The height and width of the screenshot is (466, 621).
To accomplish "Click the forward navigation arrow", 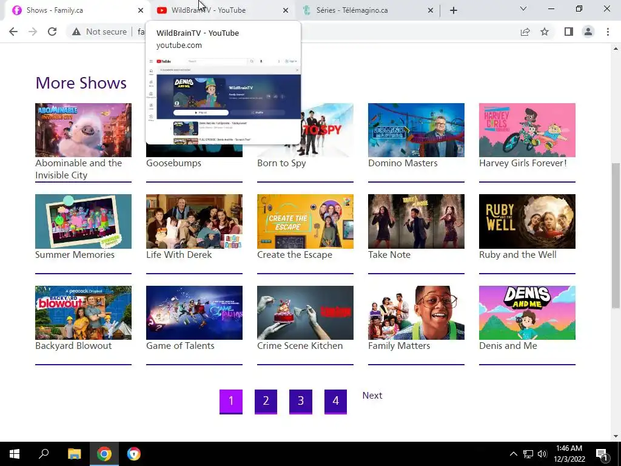I will click(33, 32).
